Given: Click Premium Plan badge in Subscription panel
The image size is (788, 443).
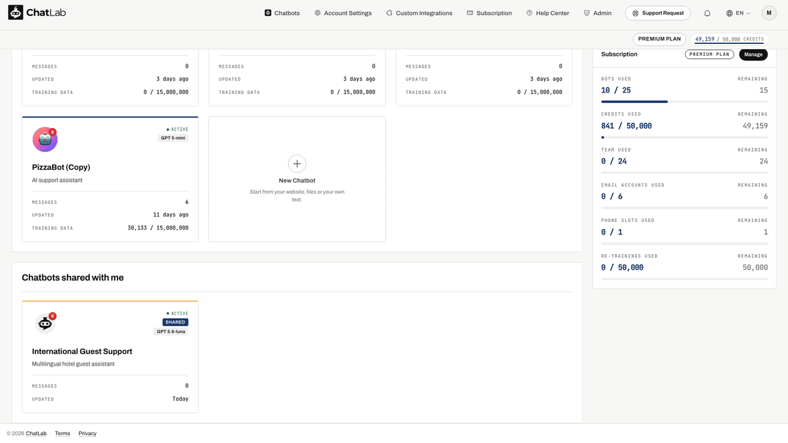Looking at the screenshot, I should pos(709,54).
